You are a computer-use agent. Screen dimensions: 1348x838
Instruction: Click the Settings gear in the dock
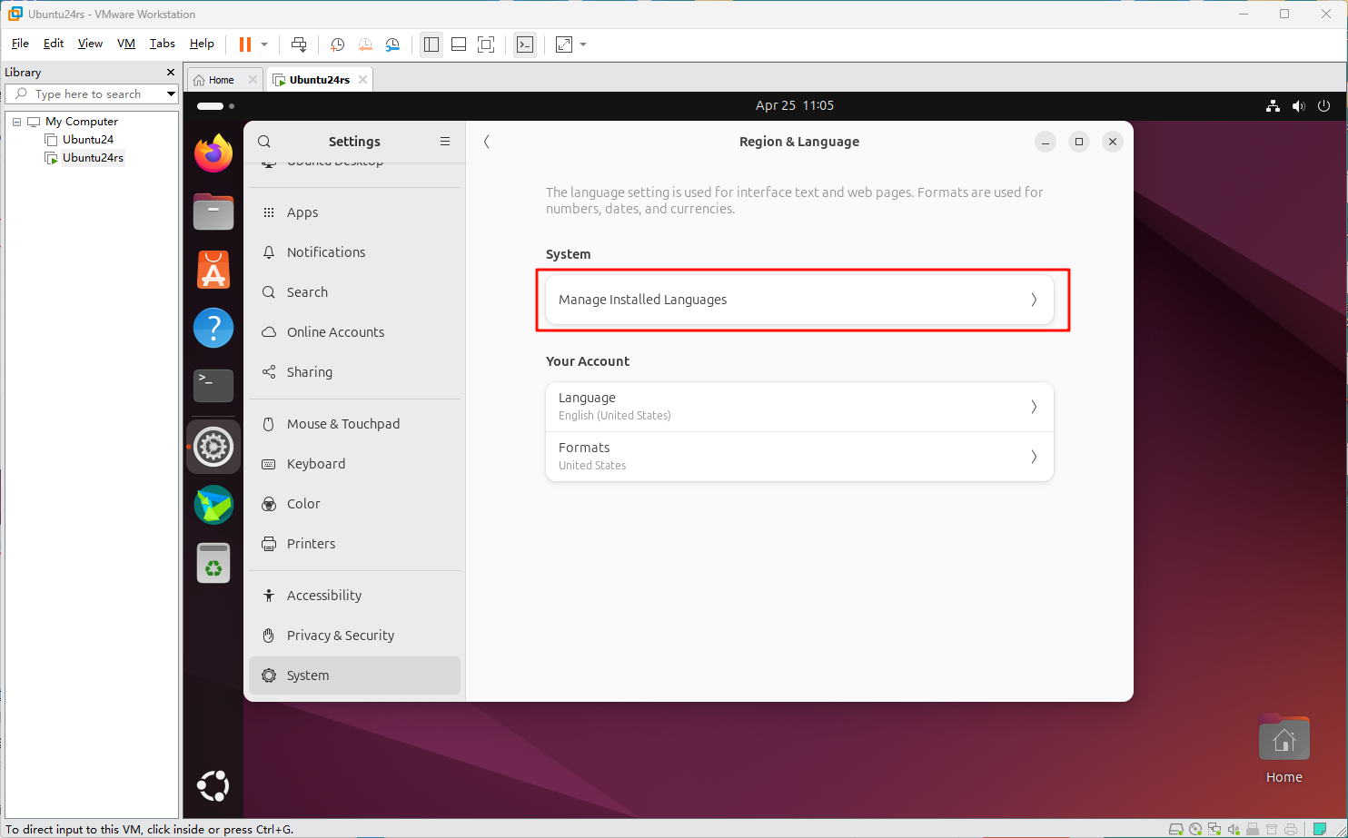(213, 447)
